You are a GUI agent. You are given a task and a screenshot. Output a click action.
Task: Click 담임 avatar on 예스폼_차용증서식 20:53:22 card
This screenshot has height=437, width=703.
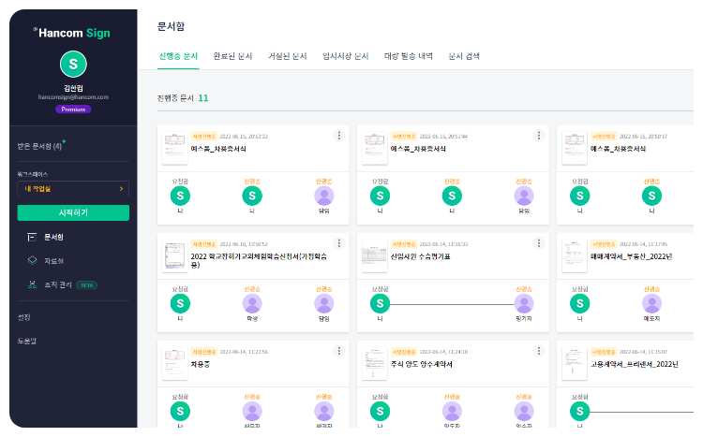coord(323,196)
